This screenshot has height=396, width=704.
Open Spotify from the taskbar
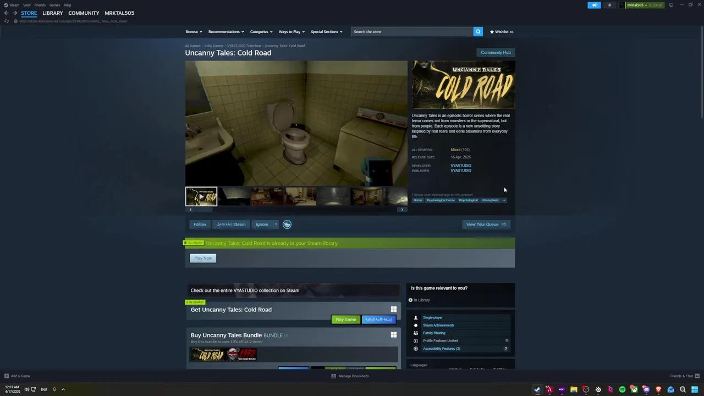pyautogui.click(x=622, y=389)
